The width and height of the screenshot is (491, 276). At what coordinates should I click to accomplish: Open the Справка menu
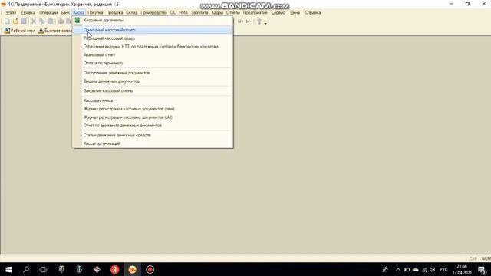[312, 13]
